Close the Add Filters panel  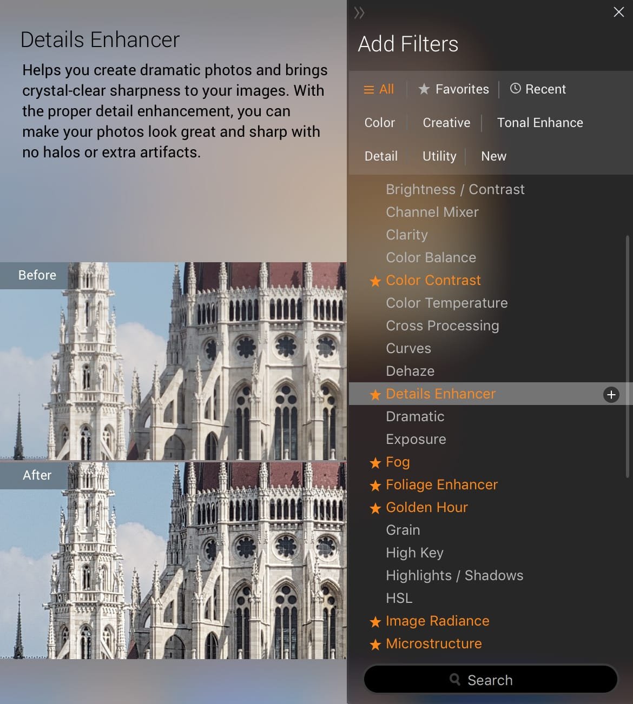[x=618, y=12]
